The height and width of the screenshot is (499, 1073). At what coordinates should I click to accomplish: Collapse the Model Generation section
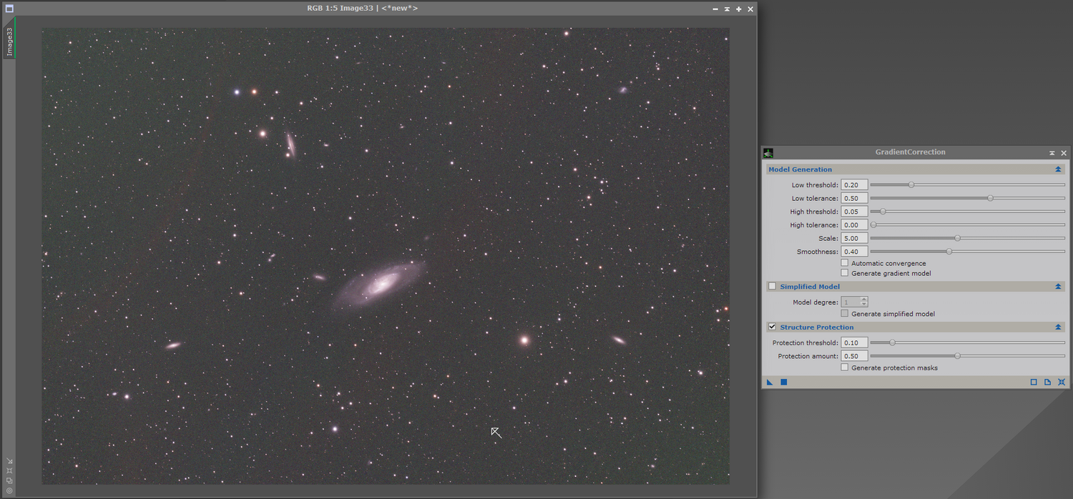(x=1058, y=169)
